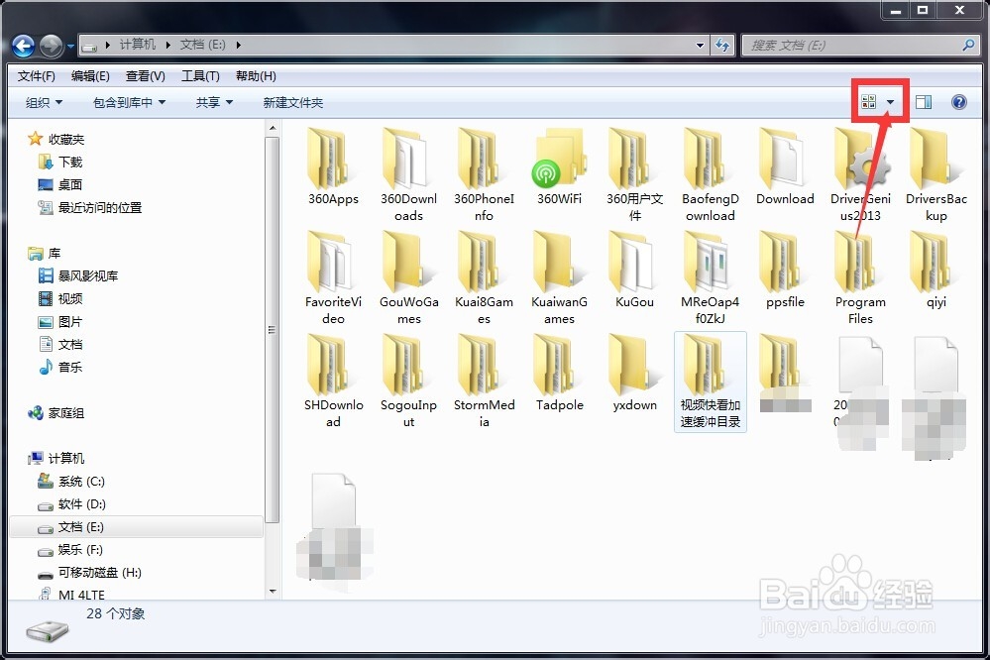
Task: Select the BaofengDownload folder
Action: tap(711, 175)
